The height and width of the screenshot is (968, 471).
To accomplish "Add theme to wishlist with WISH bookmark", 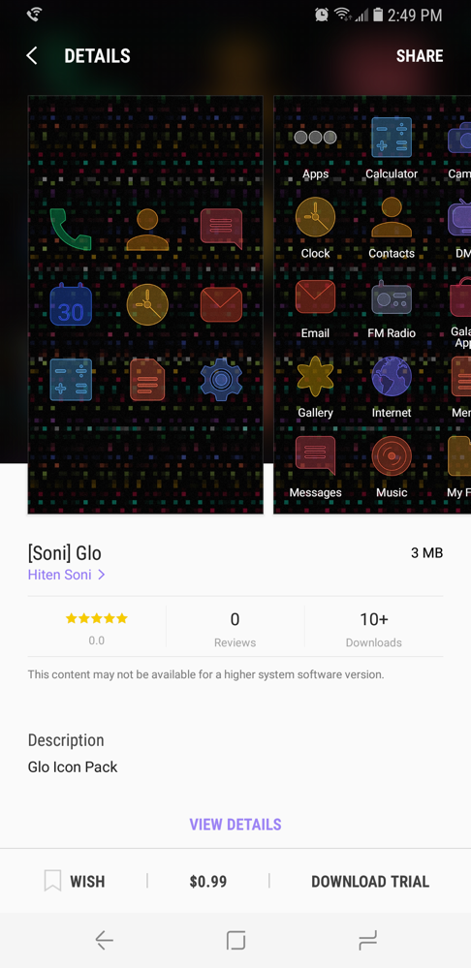I will (x=75, y=881).
